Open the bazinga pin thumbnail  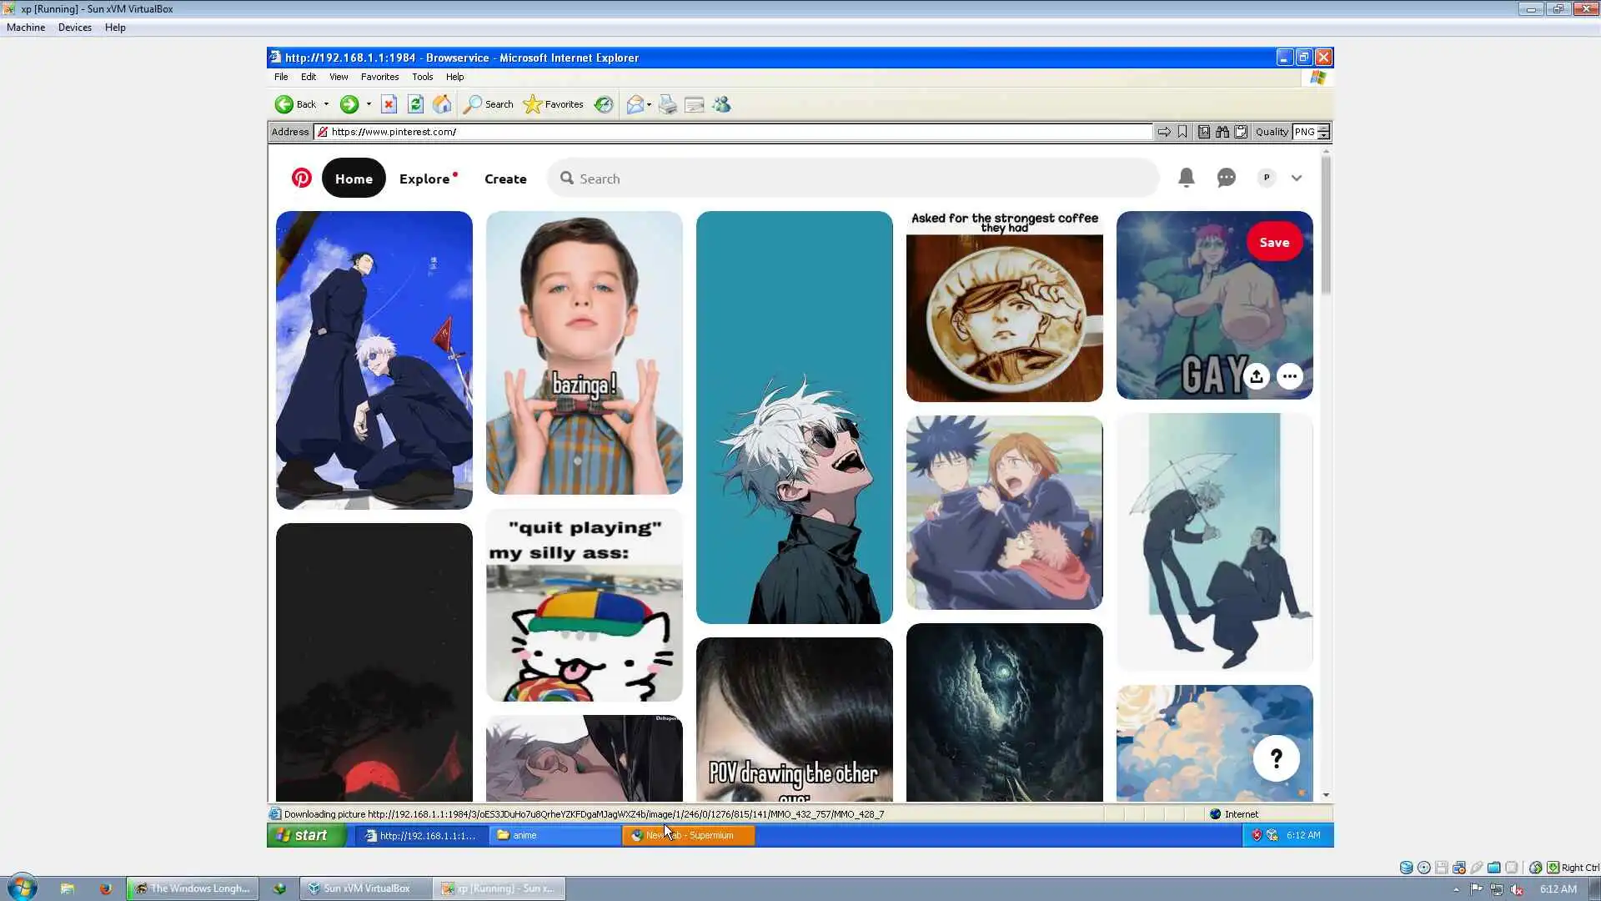tap(584, 352)
